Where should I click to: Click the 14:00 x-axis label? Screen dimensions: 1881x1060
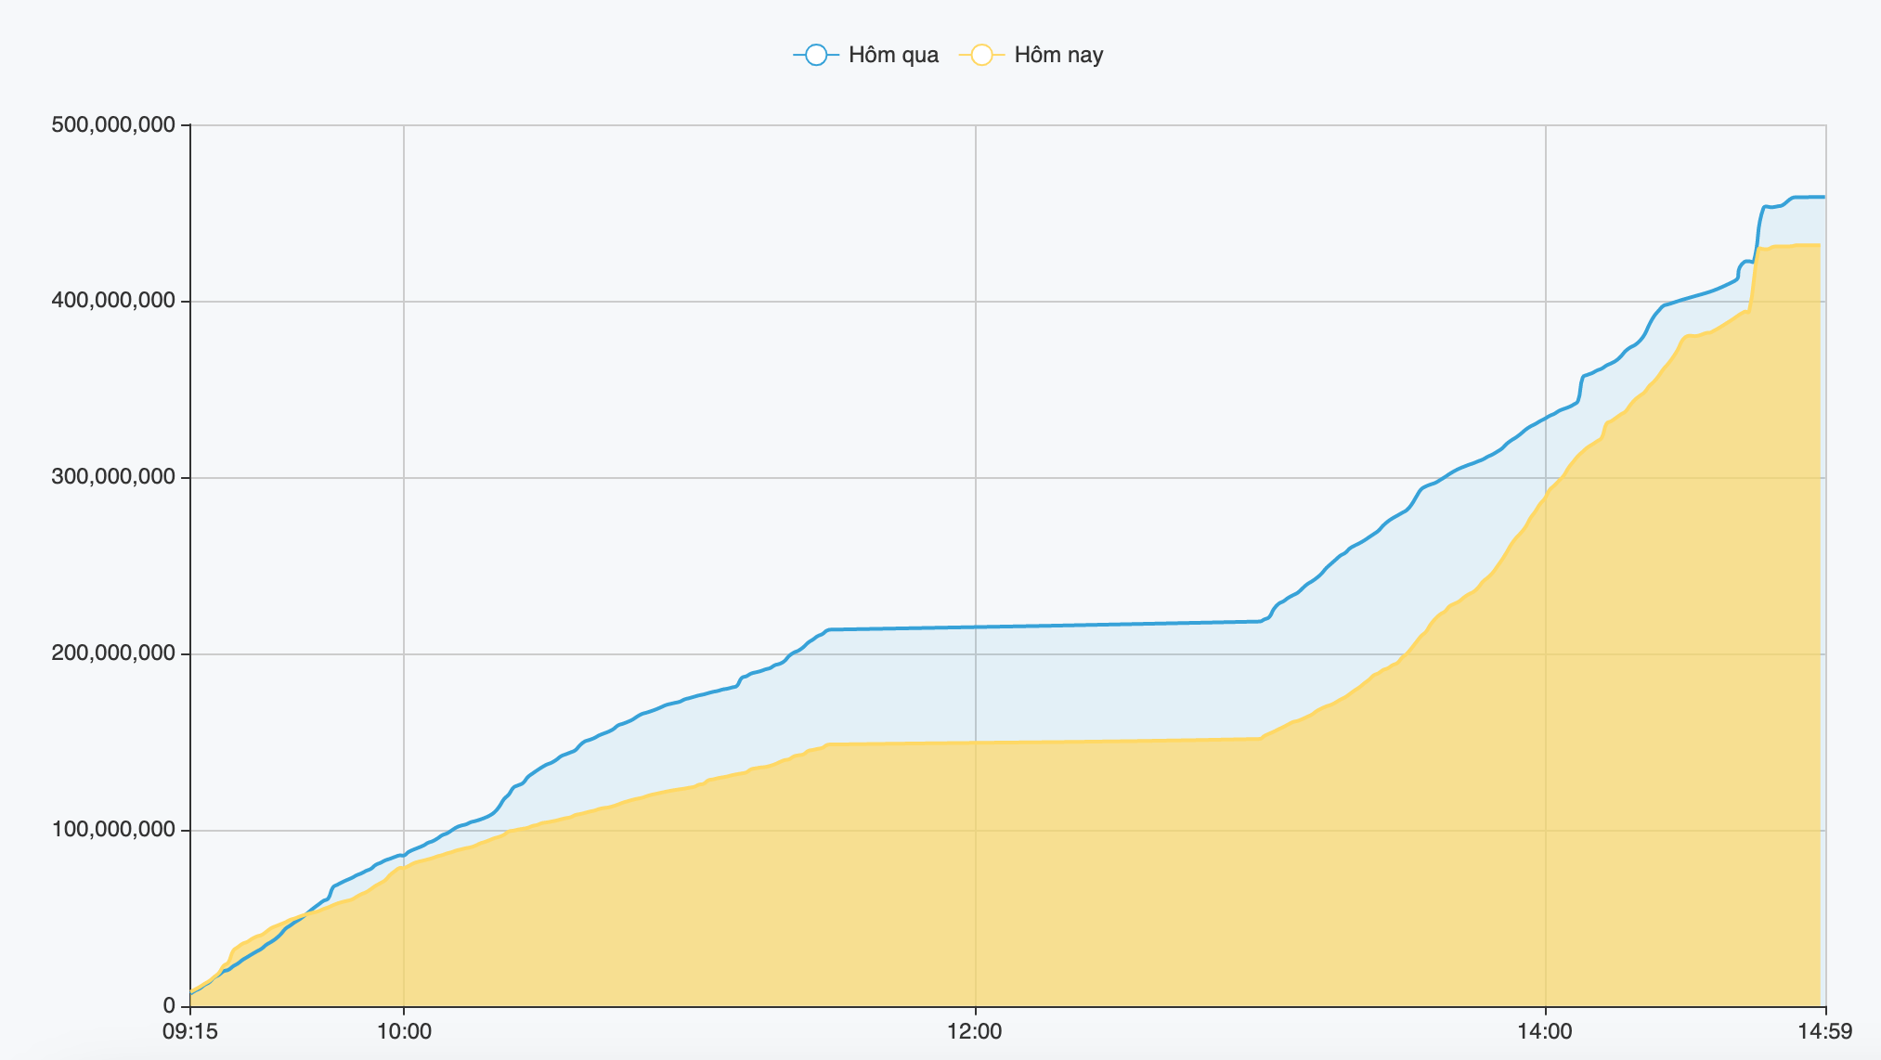point(1545,1032)
